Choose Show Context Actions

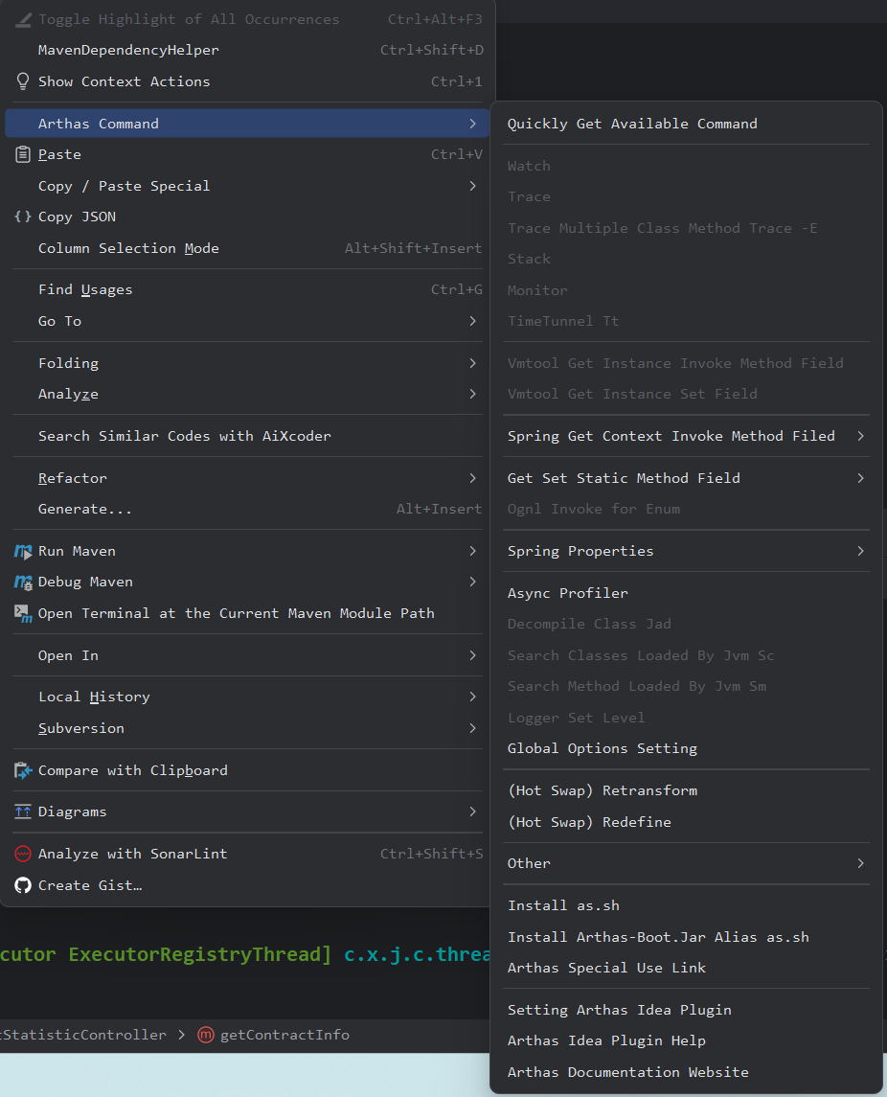[247, 81]
